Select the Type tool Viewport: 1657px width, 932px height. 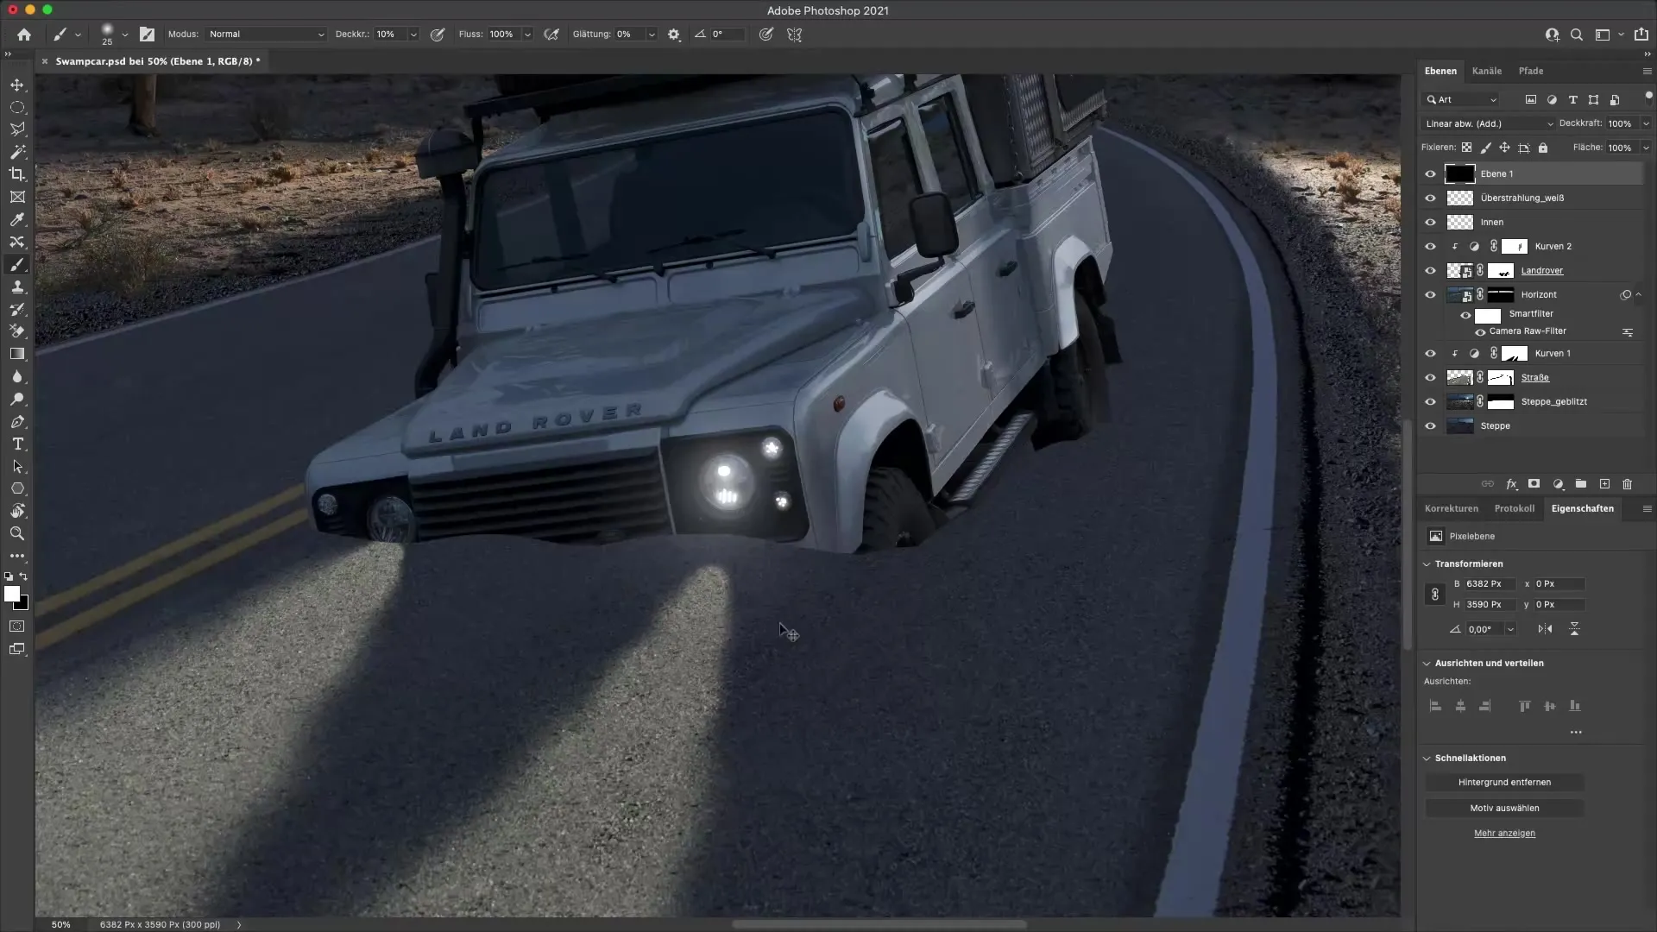(17, 444)
